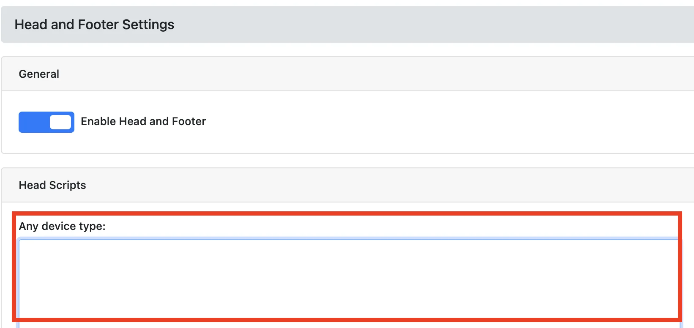Click the 'Any device type:' field label
The width and height of the screenshot is (694, 328).
coord(62,226)
